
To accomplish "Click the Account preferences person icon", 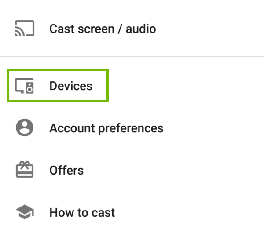I will pos(25,127).
